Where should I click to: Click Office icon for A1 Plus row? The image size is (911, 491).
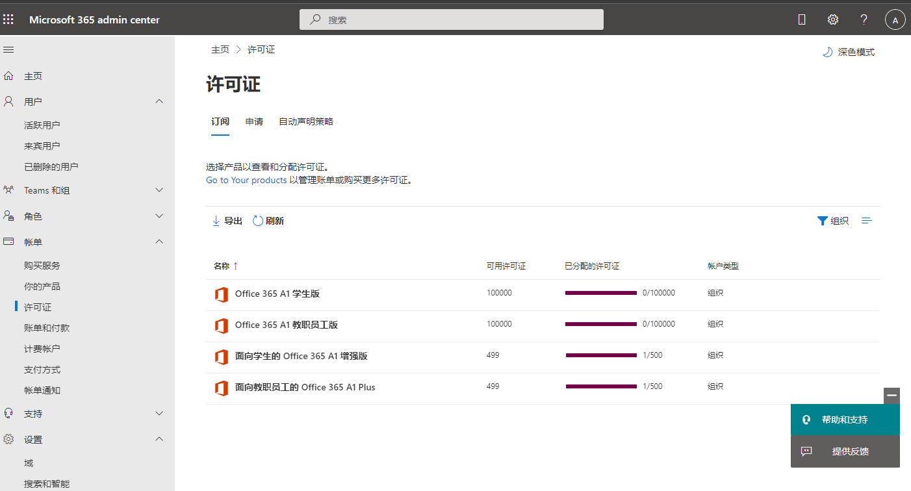tap(222, 388)
